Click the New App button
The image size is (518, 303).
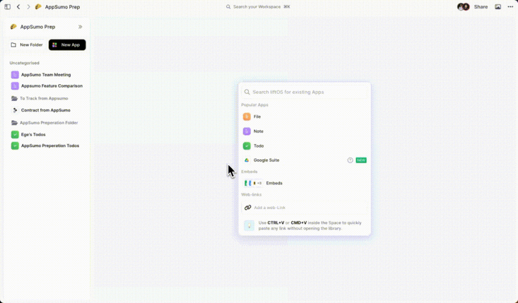(x=67, y=45)
